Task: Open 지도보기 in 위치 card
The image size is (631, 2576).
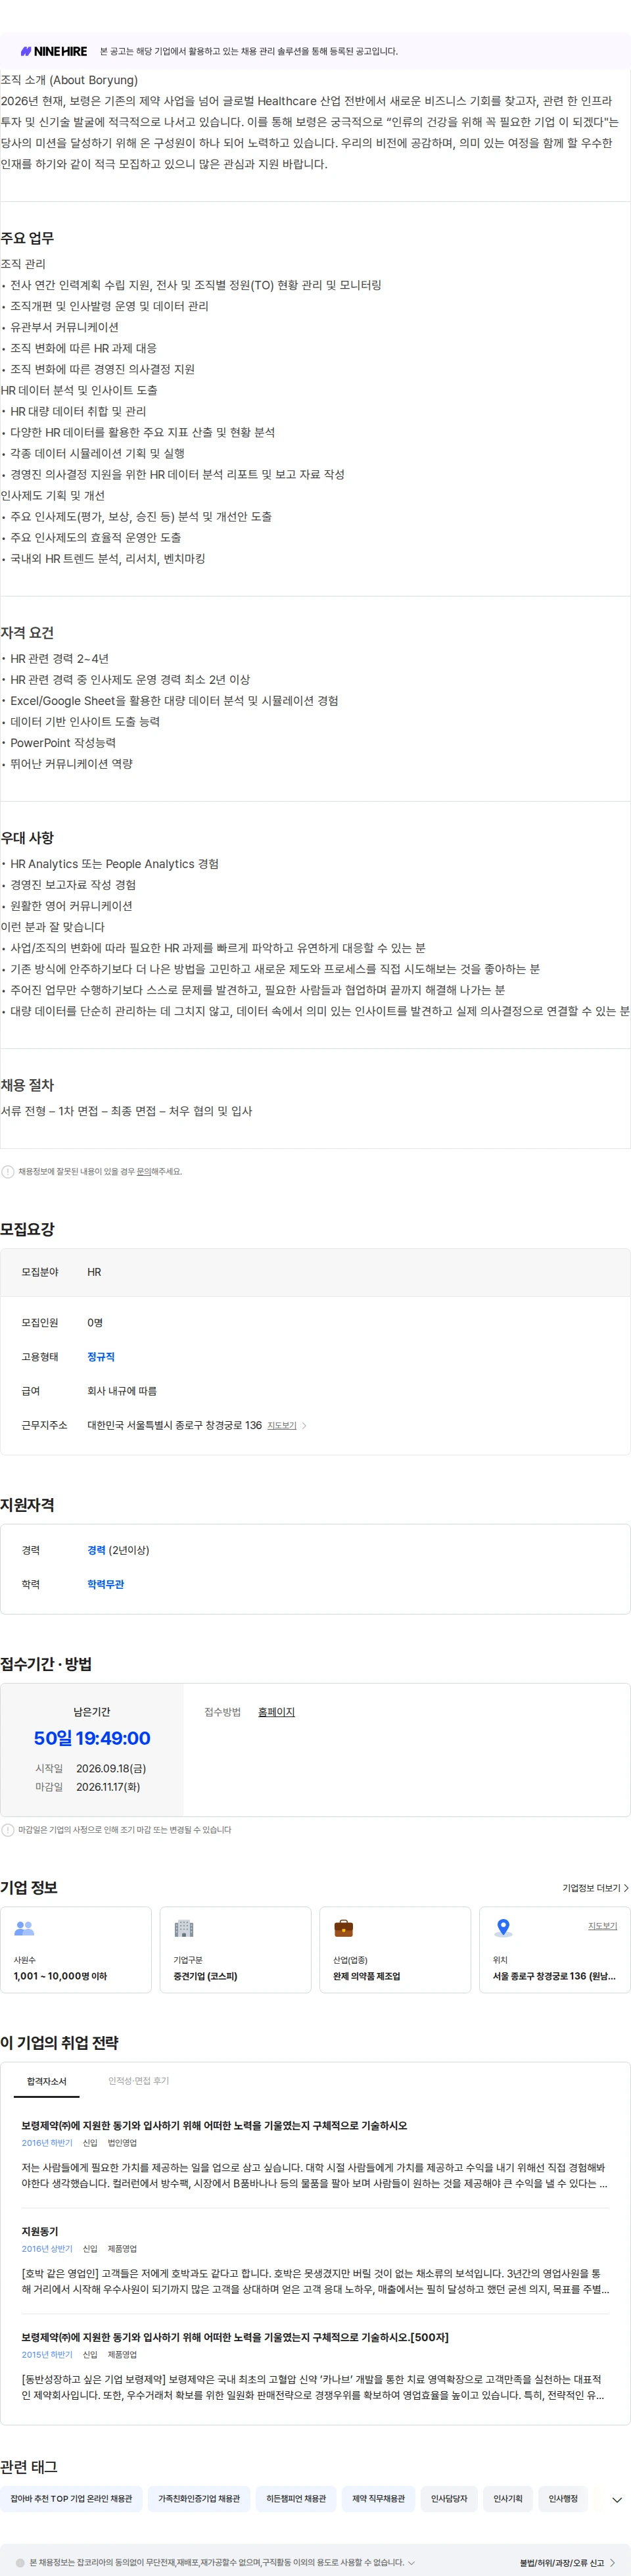Action: (602, 1926)
